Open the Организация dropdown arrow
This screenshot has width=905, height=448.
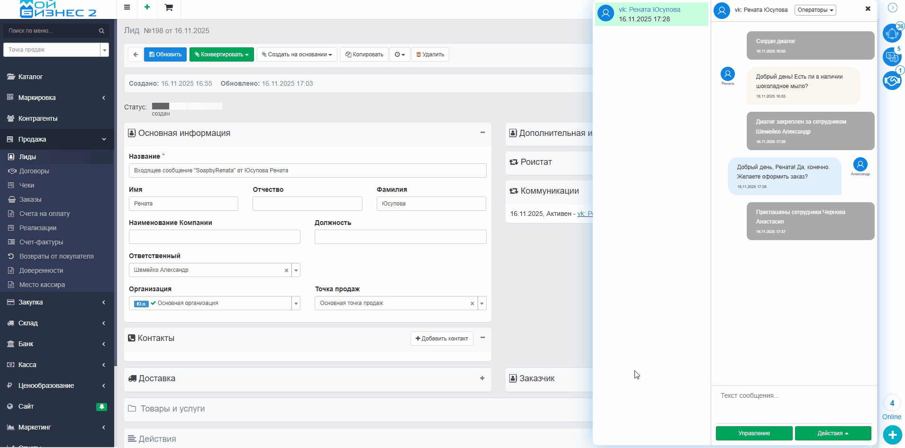click(x=296, y=304)
